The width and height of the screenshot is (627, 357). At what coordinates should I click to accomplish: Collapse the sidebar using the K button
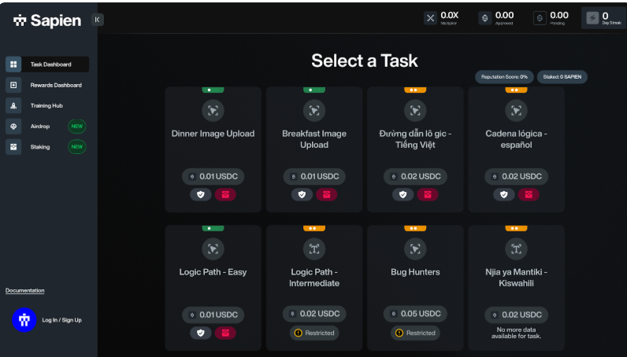pos(97,20)
